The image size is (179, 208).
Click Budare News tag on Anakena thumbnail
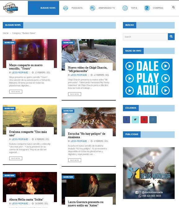click(x=68, y=111)
